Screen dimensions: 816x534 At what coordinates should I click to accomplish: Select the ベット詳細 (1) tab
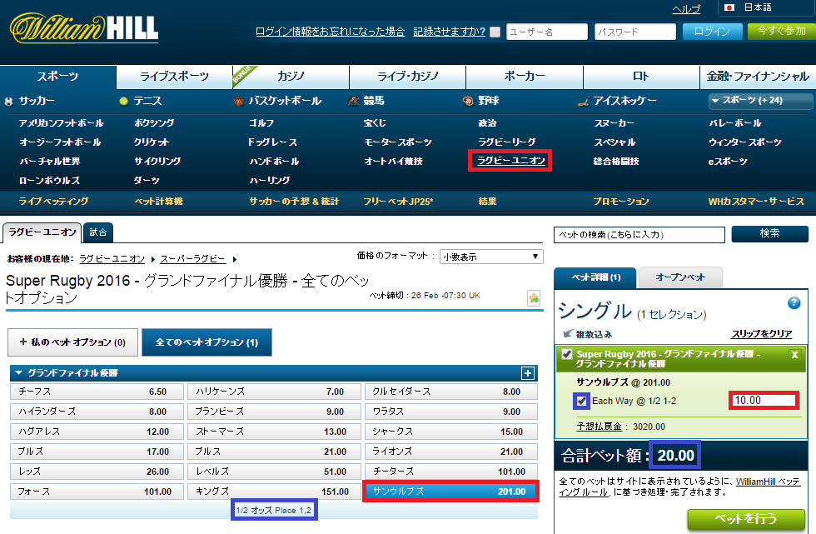pyautogui.click(x=595, y=277)
